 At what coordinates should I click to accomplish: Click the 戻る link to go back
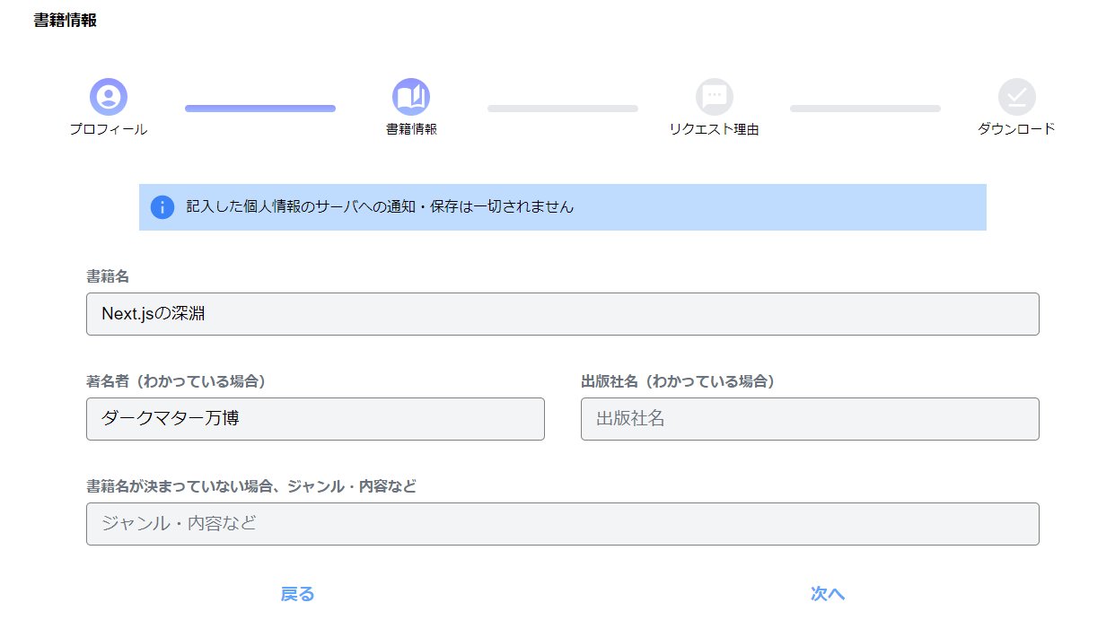[297, 594]
